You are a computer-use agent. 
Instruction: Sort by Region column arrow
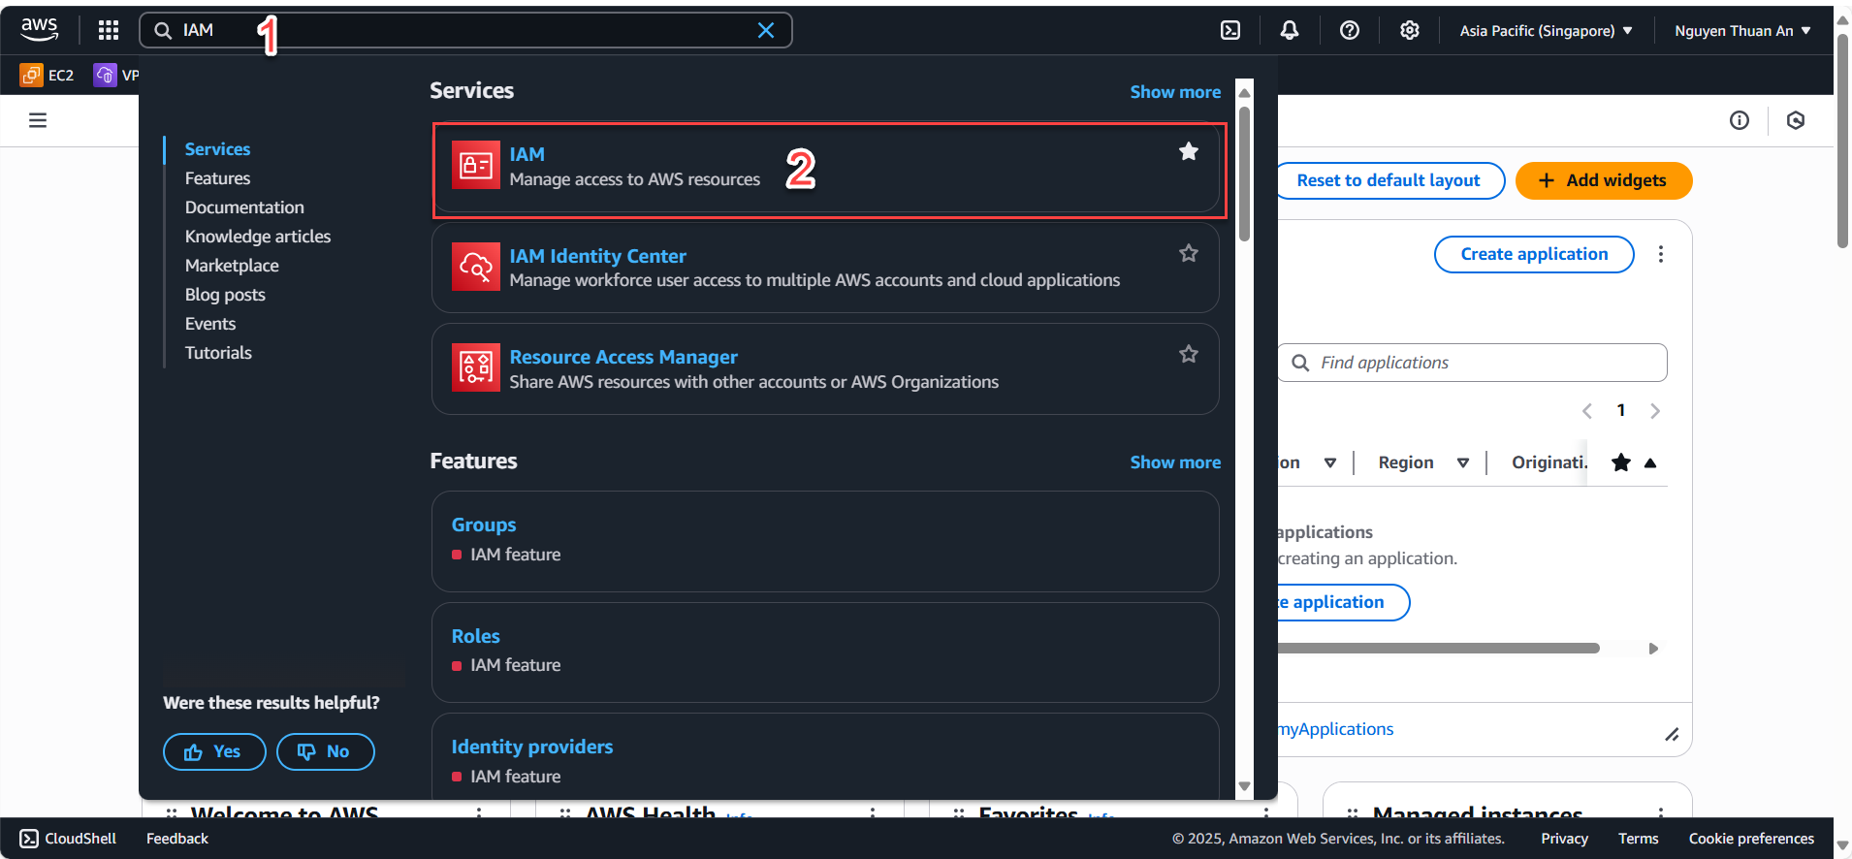tap(1463, 462)
